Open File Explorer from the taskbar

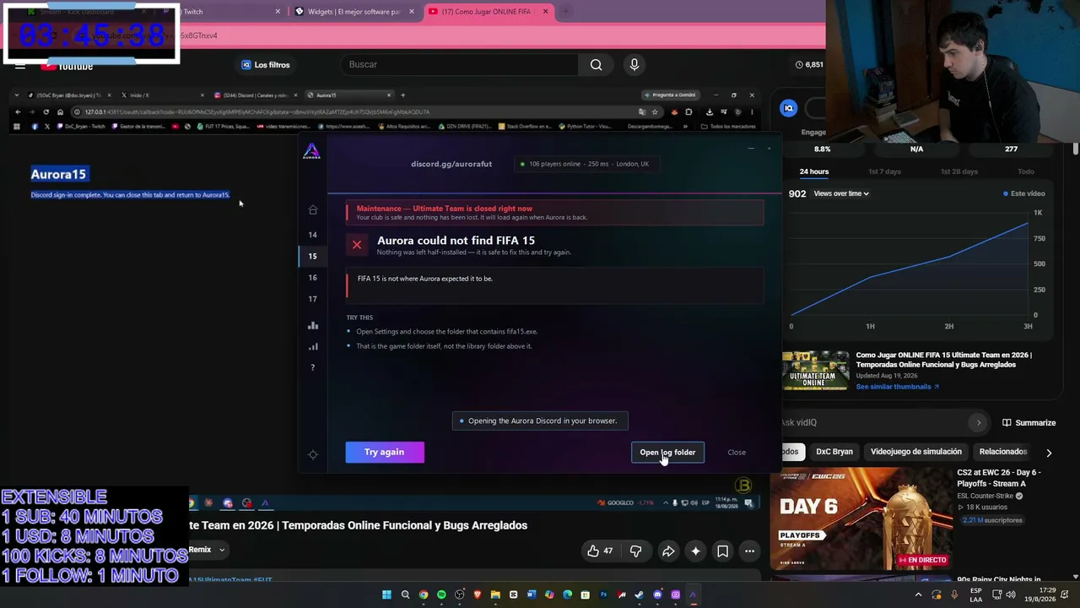click(495, 594)
